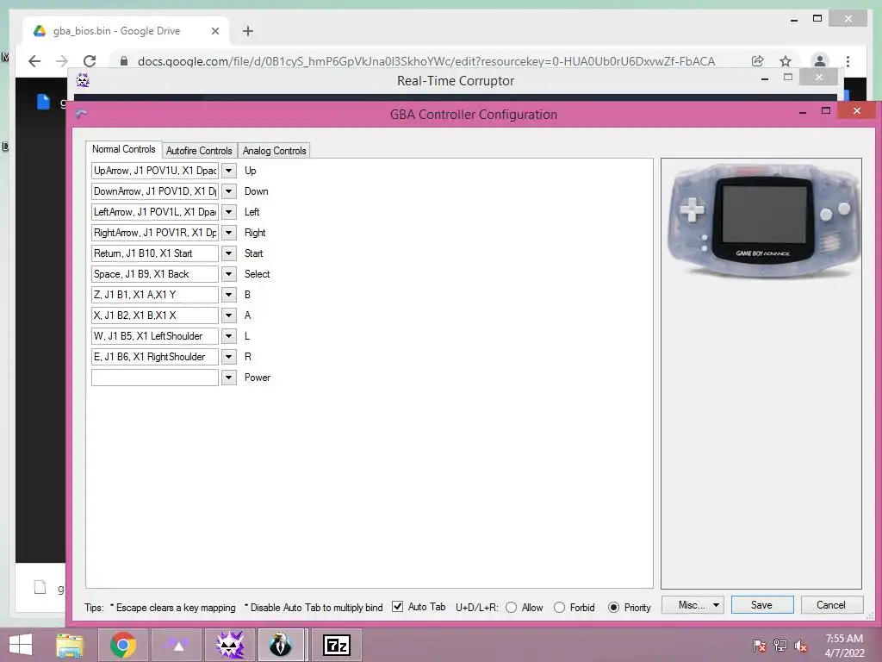This screenshot has width=882, height=662.
Task: Focus the A binding field showing X
Action: (155, 315)
